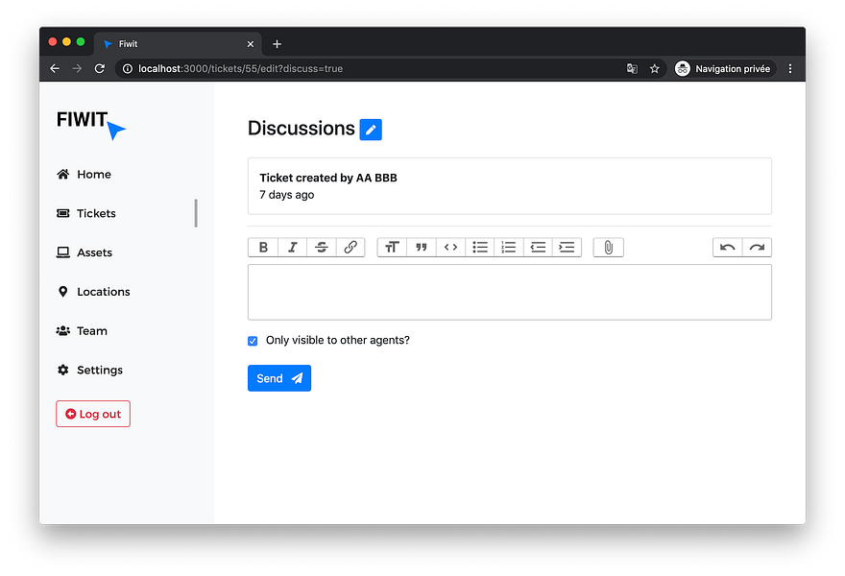Bookmark this page with the star icon
The image size is (845, 576).
654,68
